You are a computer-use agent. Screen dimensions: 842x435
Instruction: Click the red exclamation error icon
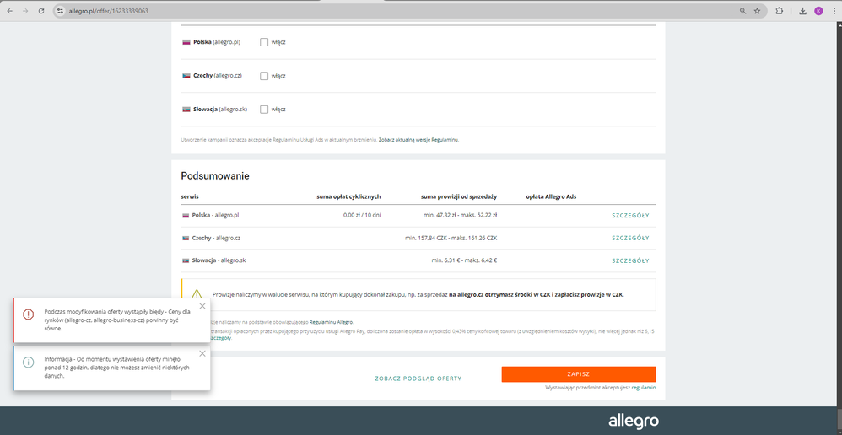[x=28, y=314]
